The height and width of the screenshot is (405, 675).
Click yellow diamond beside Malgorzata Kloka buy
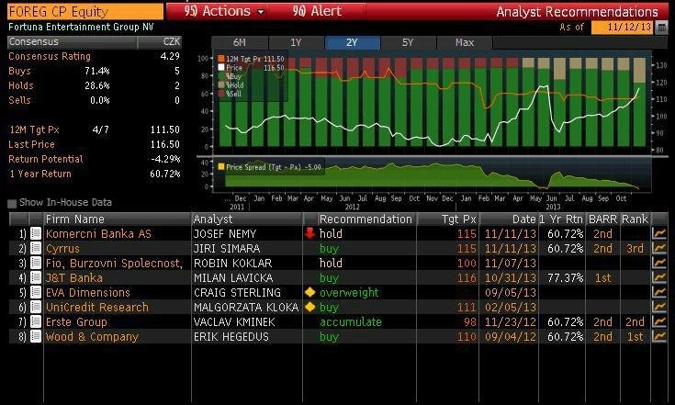(x=310, y=307)
